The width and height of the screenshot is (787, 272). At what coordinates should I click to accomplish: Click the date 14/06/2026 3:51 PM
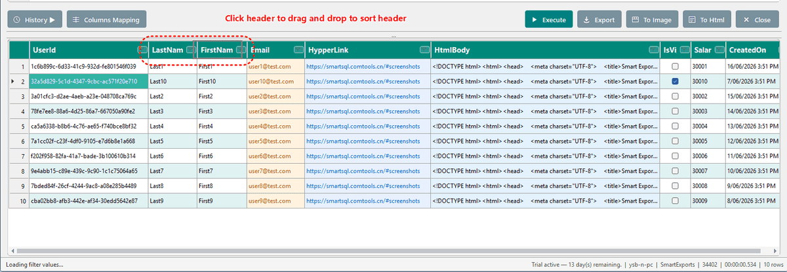click(753, 111)
